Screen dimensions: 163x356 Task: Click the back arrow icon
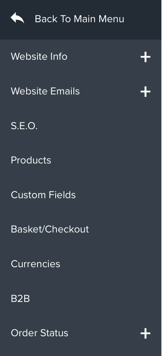[17, 18]
